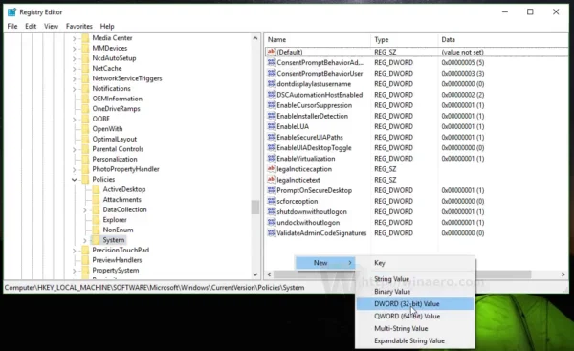Click the tree pane scroll down arrow

tap(255, 274)
